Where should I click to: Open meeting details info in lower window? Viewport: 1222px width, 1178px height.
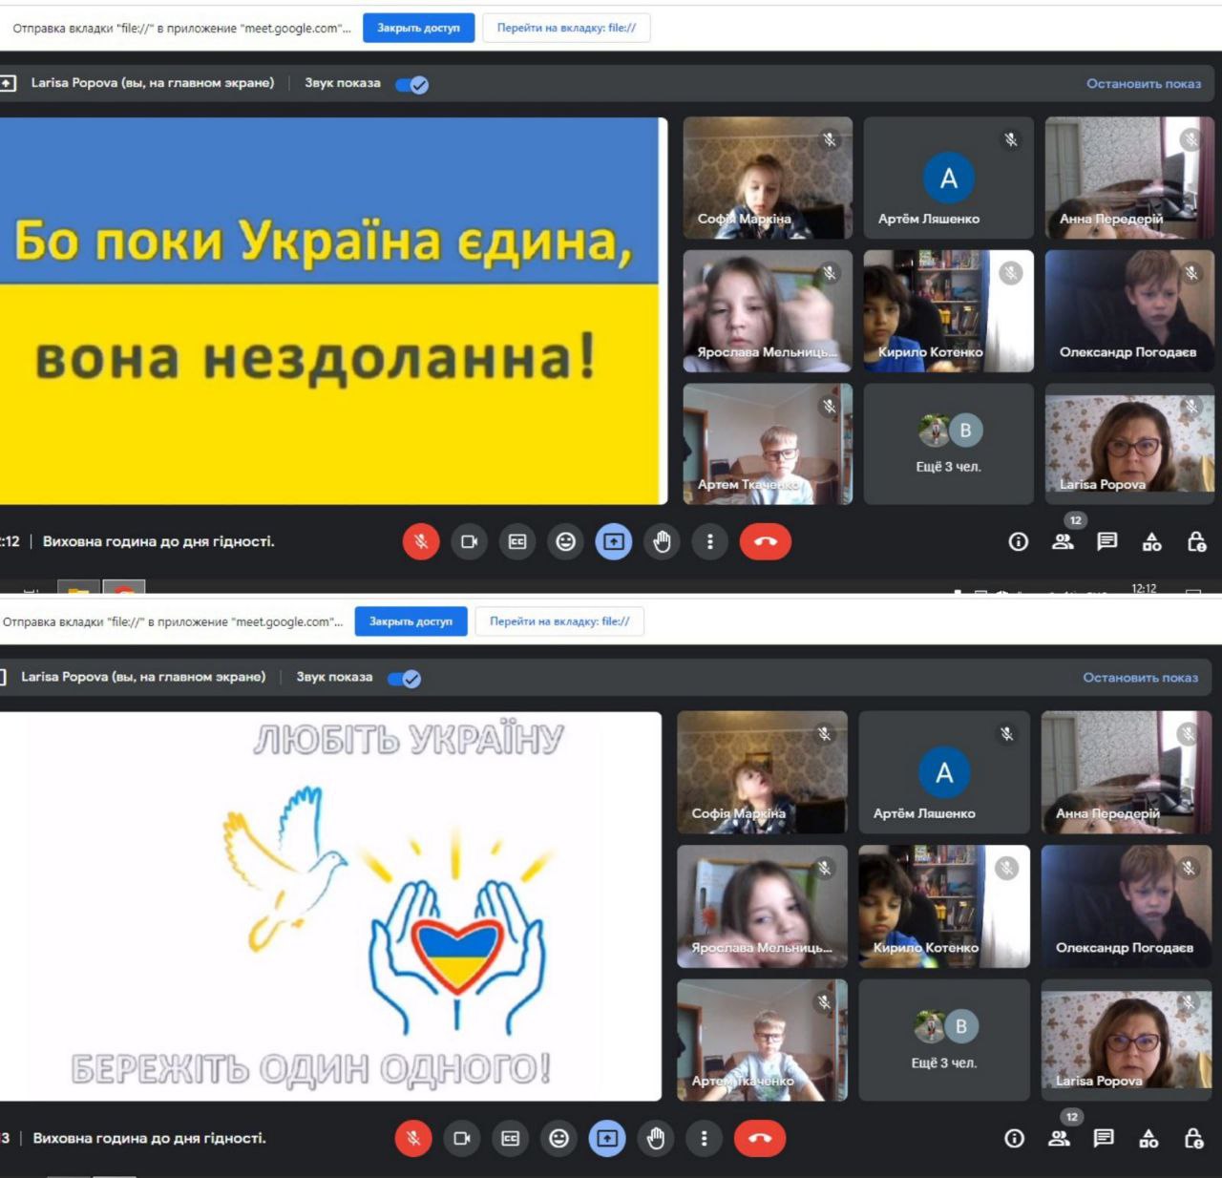click(x=1014, y=1138)
